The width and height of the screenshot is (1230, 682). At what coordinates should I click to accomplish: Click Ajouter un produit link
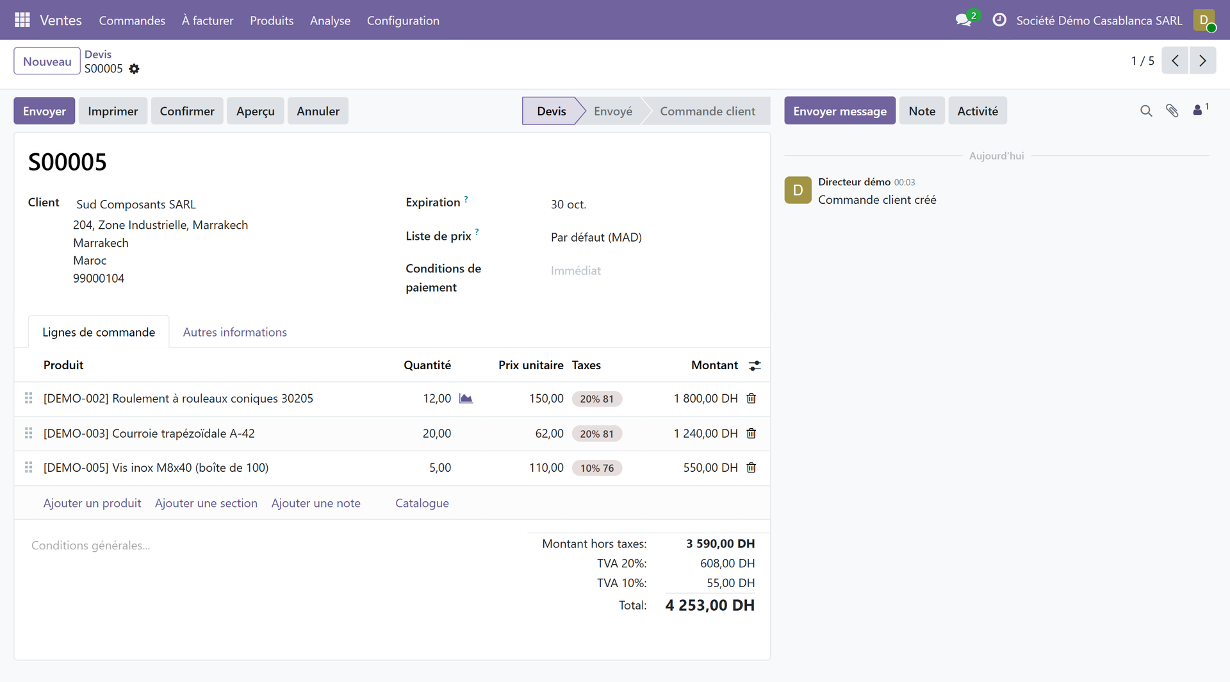point(92,503)
